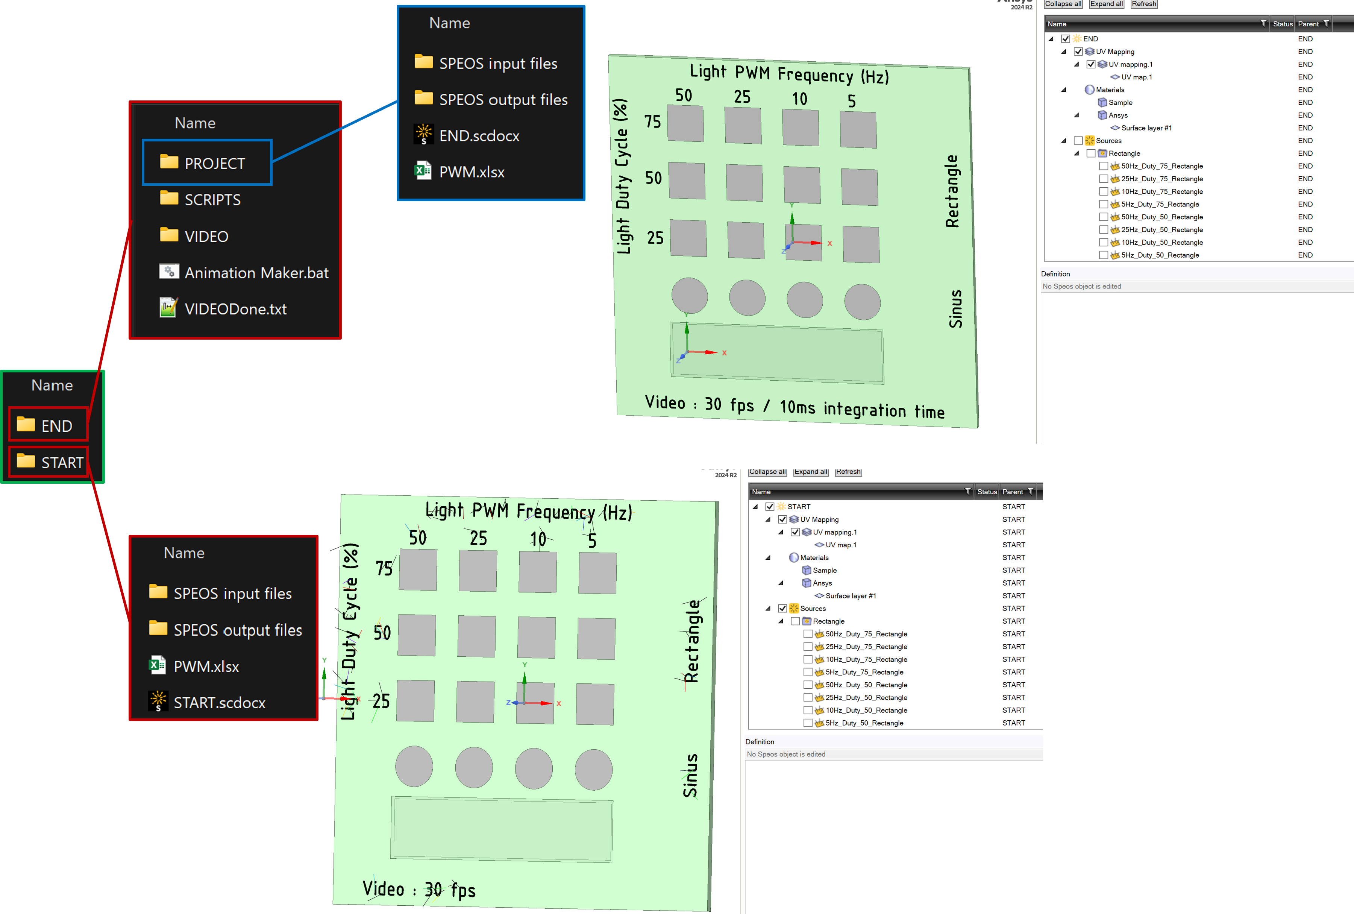Toggle the END root checkbox
Image resolution: width=1354 pixels, height=914 pixels.
tap(1066, 39)
